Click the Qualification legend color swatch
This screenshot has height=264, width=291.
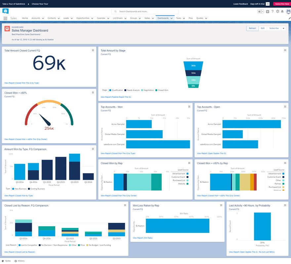click(x=110, y=90)
